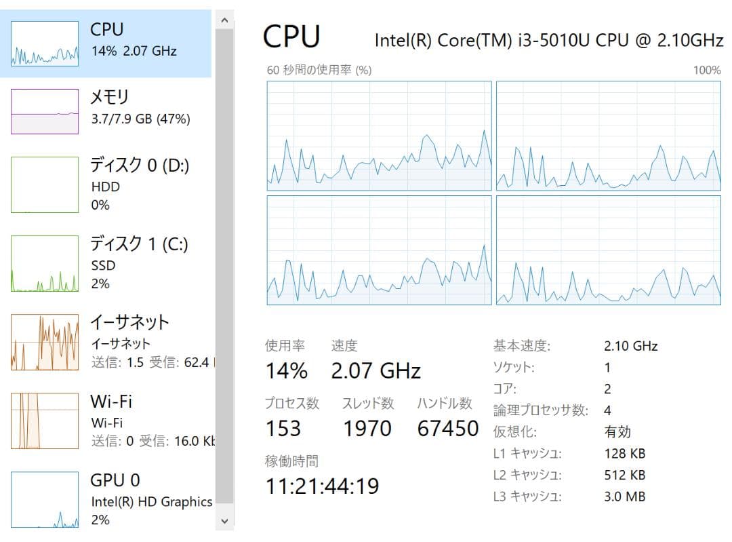Click the scrollbar down arrow
The height and width of the screenshot is (542, 732).
(x=224, y=521)
